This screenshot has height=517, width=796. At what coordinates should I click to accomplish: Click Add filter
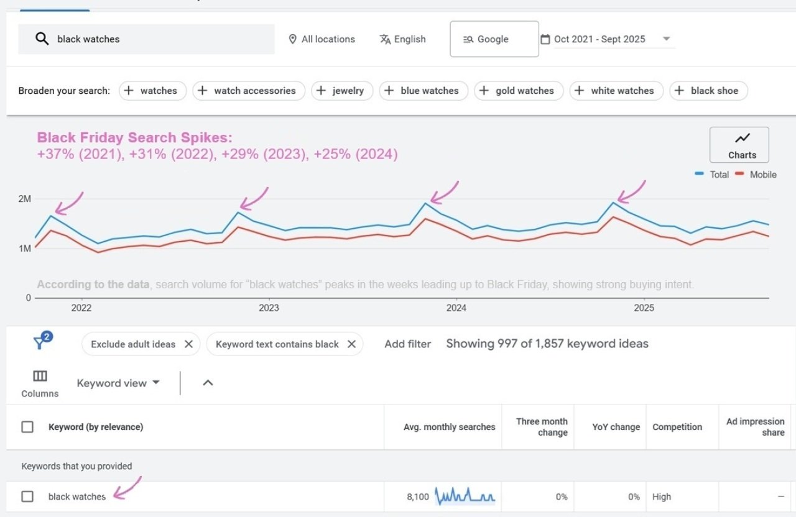tap(408, 344)
